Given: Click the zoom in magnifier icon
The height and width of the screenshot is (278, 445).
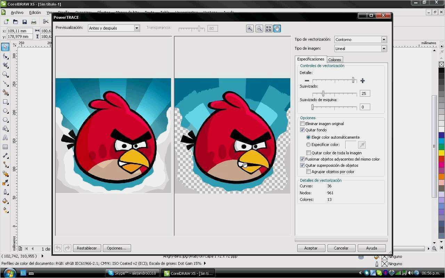Looking at the screenshot, I should 250,28.
